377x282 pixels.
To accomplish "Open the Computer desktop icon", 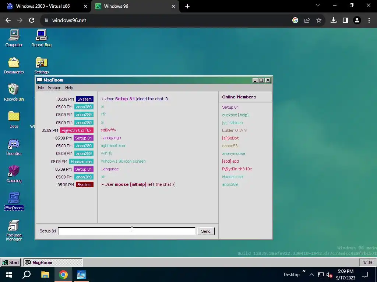I will pos(14,38).
